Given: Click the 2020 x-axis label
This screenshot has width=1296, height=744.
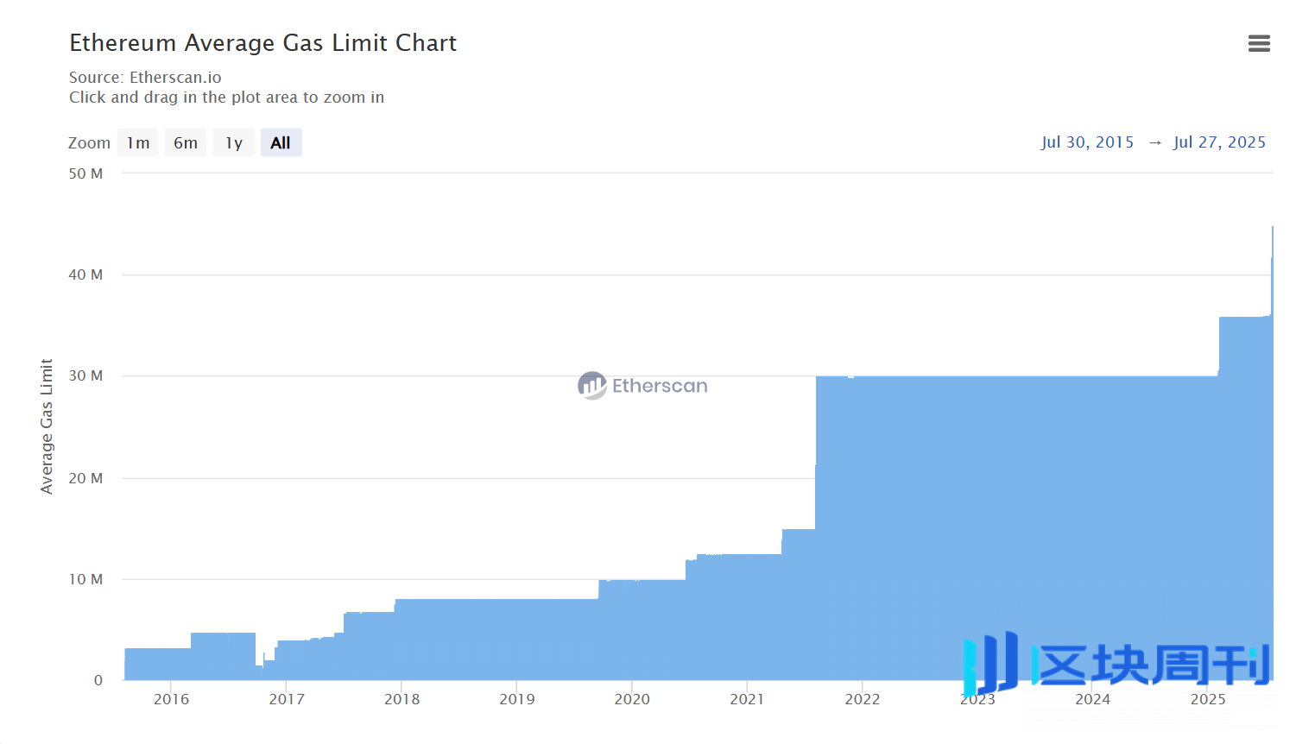Looking at the screenshot, I should [632, 699].
